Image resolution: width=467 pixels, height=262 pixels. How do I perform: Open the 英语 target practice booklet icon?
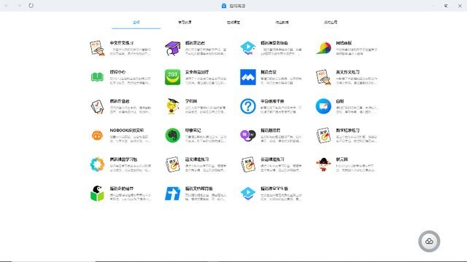[248, 164]
